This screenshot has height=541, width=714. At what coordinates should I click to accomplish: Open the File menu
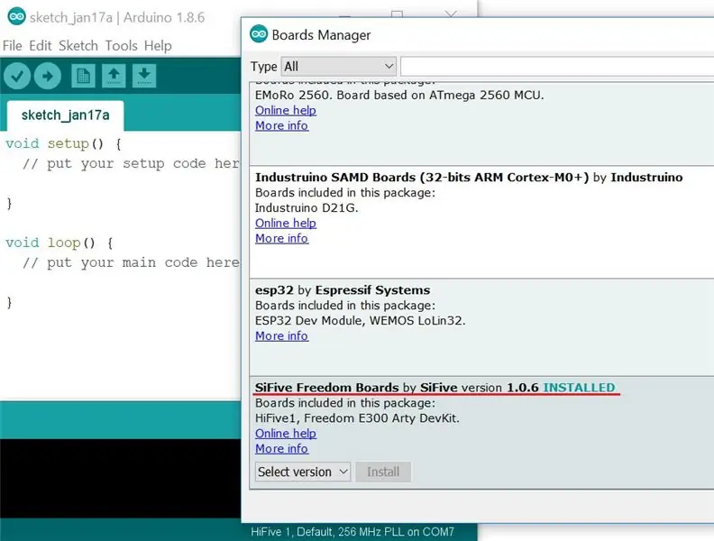[13, 46]
